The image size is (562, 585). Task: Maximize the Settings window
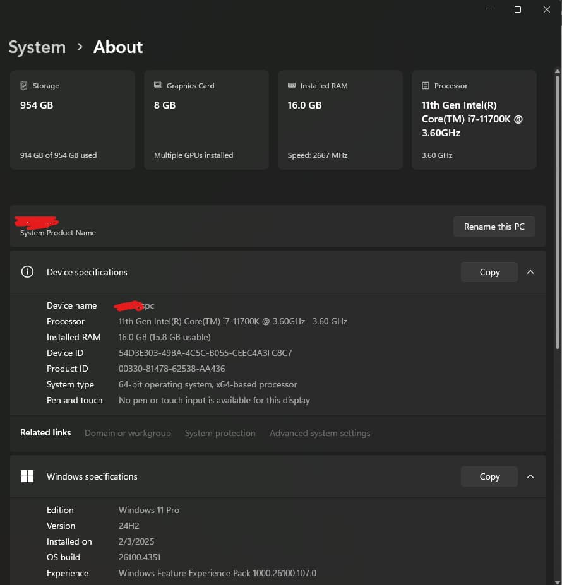coord(518,9)
